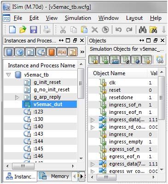Open the Help menu
Screen dimensions: 168x184
click(156, 18)
